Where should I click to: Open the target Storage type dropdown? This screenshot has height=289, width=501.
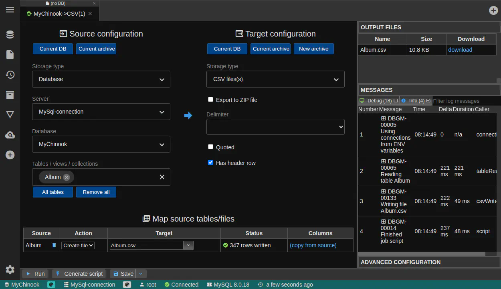coord(275,79)
